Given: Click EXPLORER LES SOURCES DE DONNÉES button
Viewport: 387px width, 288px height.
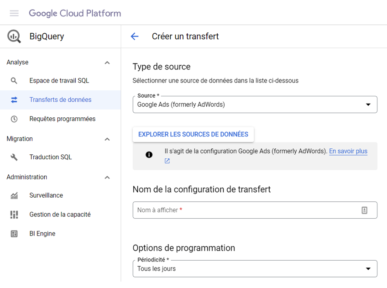Looking at the screenshot, I should click(193, 135).
